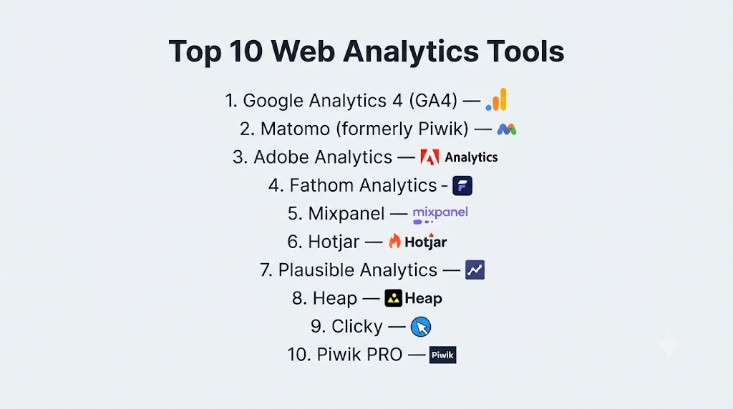Click the red Adobe logo
Screen dimensions: 733x409
(x=429, y=157)
